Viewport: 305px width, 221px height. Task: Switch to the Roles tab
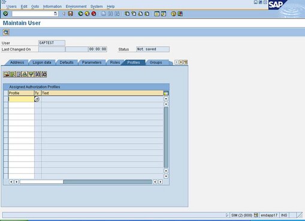115,62
